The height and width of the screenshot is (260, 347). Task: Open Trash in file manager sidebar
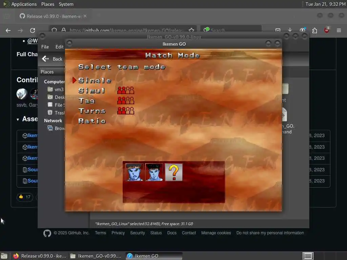tap(56, 113)
